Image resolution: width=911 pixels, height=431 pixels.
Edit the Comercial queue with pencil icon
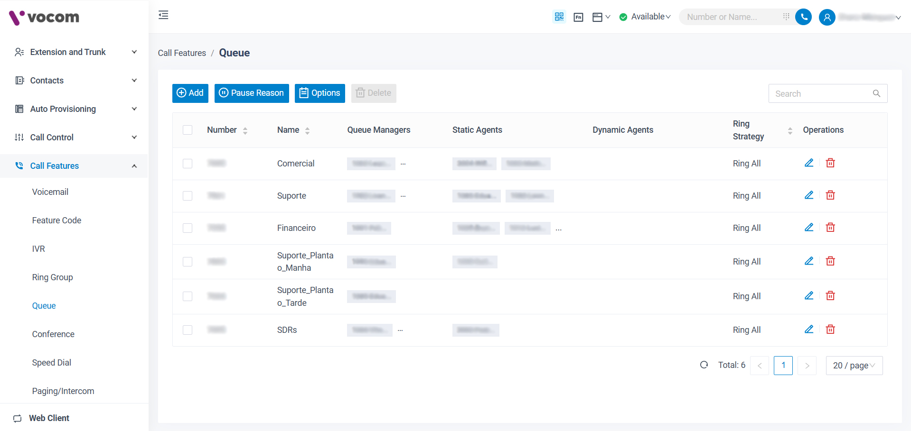click(809, 163)
